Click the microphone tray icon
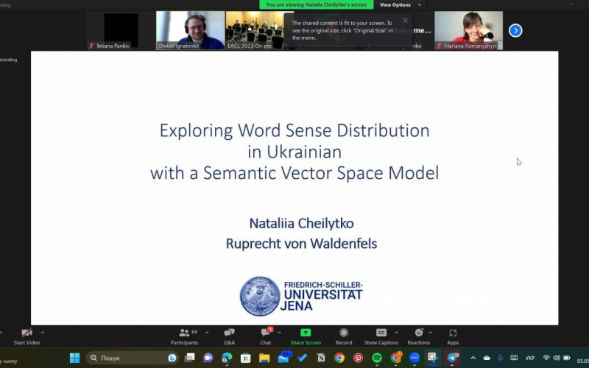The height and width of the screenshot is (368, 589). 500,358
